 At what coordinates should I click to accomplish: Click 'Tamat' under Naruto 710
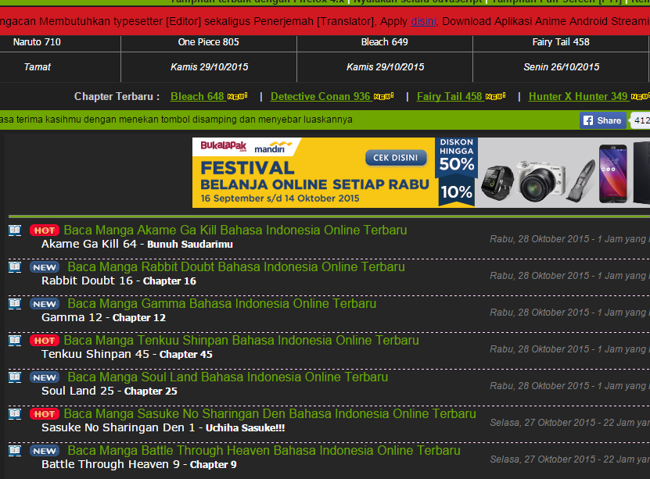click(38, 67)
